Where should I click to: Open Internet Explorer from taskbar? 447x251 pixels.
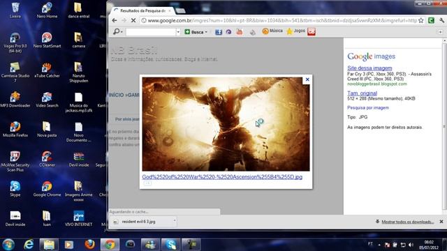pyautogui.click(x=29, y=245)
